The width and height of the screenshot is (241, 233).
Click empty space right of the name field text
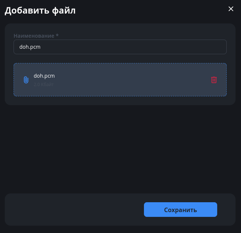(x=147, y=47)
